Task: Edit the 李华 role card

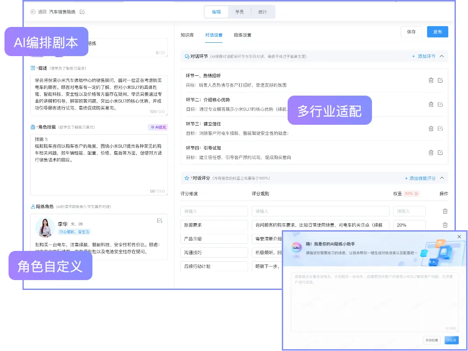Action: (x=160, y=220)
